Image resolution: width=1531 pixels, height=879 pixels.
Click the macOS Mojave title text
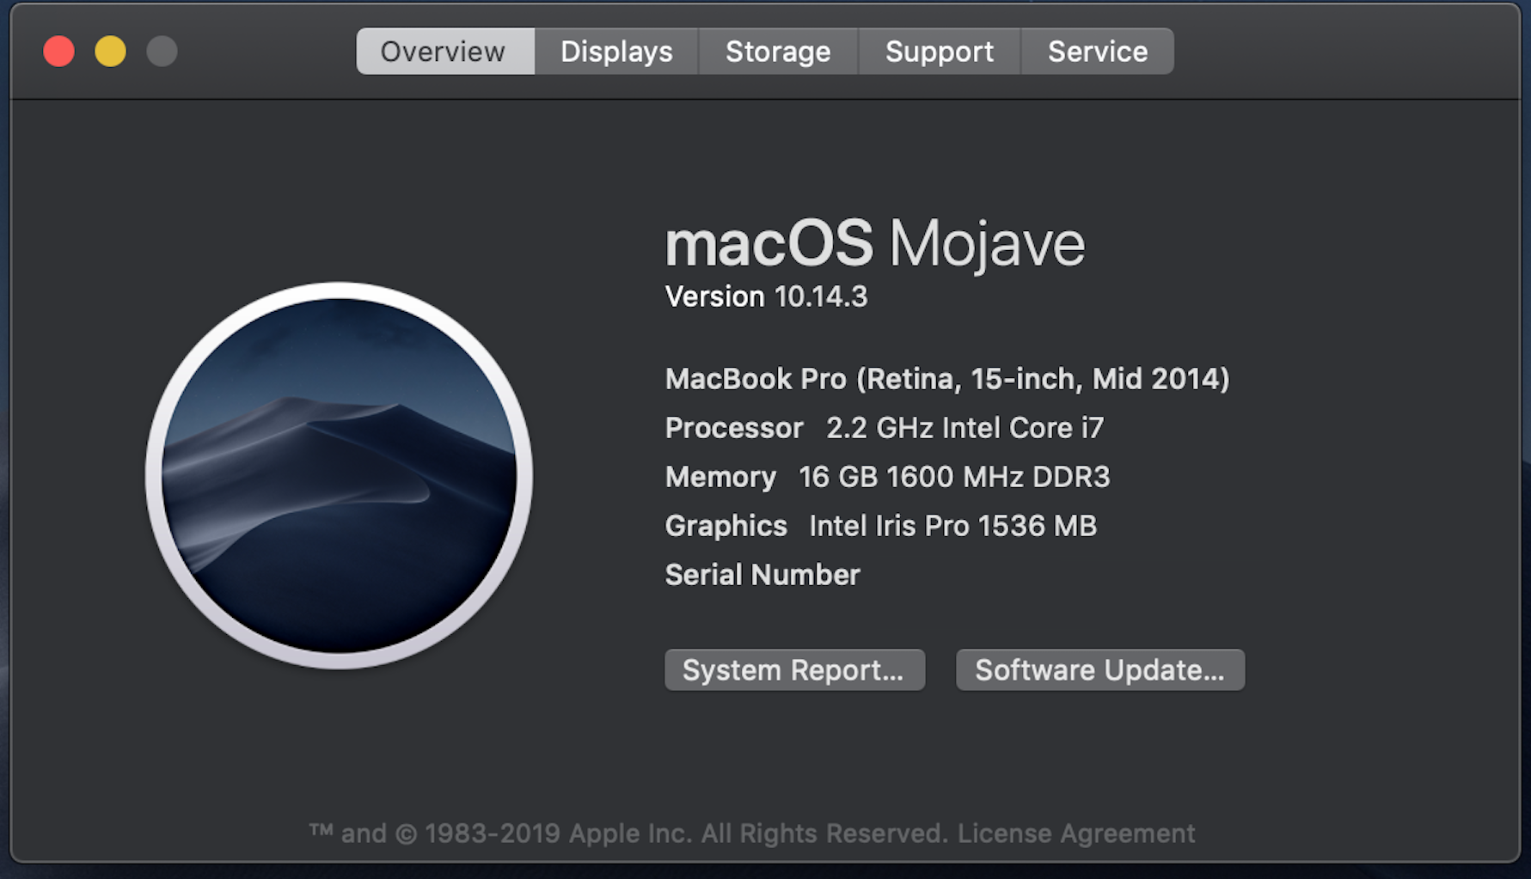[x=874, y=244]
